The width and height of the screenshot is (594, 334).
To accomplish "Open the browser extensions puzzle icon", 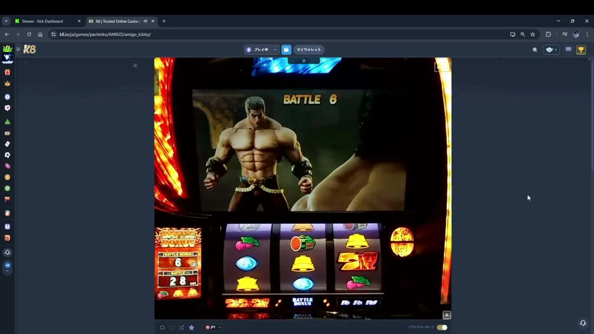I will point(548,34).
